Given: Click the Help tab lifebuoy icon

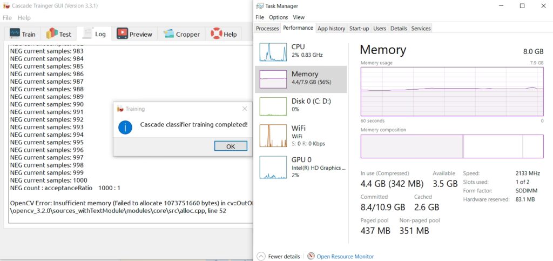Looking at the screenshot, I should (217, 34).
